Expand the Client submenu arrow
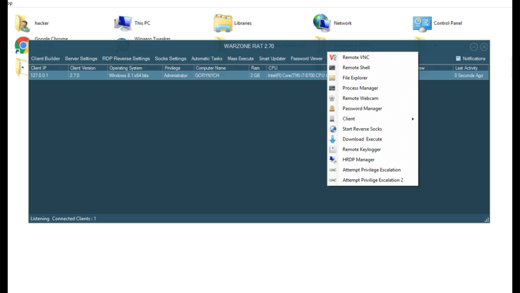 (x=412, y=119)
